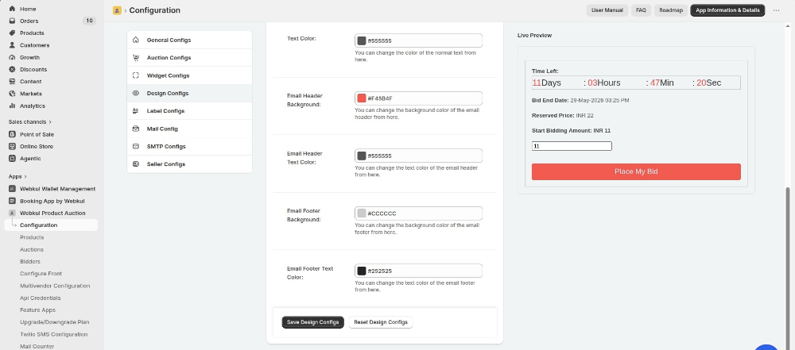
Task: Open Mail Config tab
Action: tap(190, 129)
